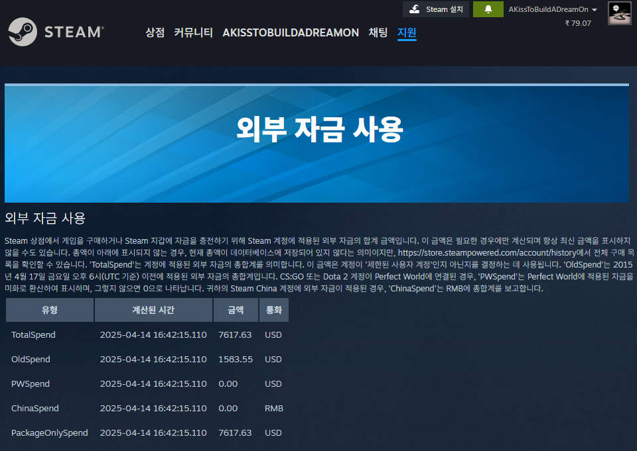The image size is (637, 451).
Task: Select the PWSpend row label
Action: tap(31, 383)
